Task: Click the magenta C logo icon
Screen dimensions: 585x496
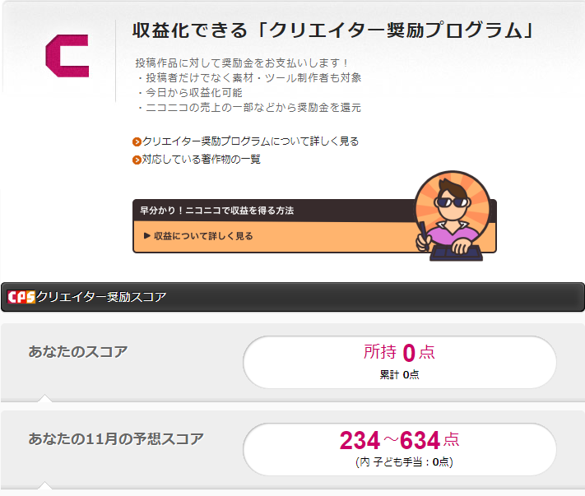Action: pyautogui.click(x=67, y=56)
